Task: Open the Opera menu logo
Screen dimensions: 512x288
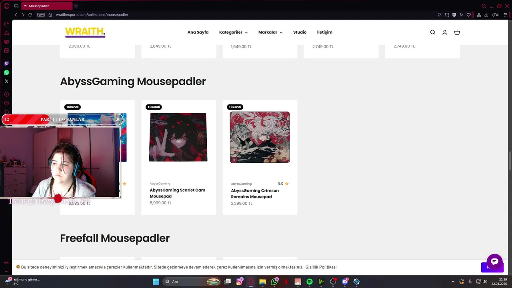Action: click(x=6, y=6)
